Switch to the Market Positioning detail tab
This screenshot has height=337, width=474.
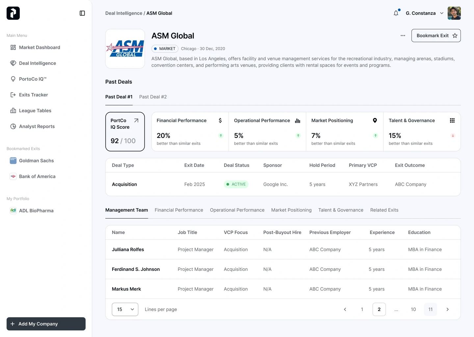[291, 210]
